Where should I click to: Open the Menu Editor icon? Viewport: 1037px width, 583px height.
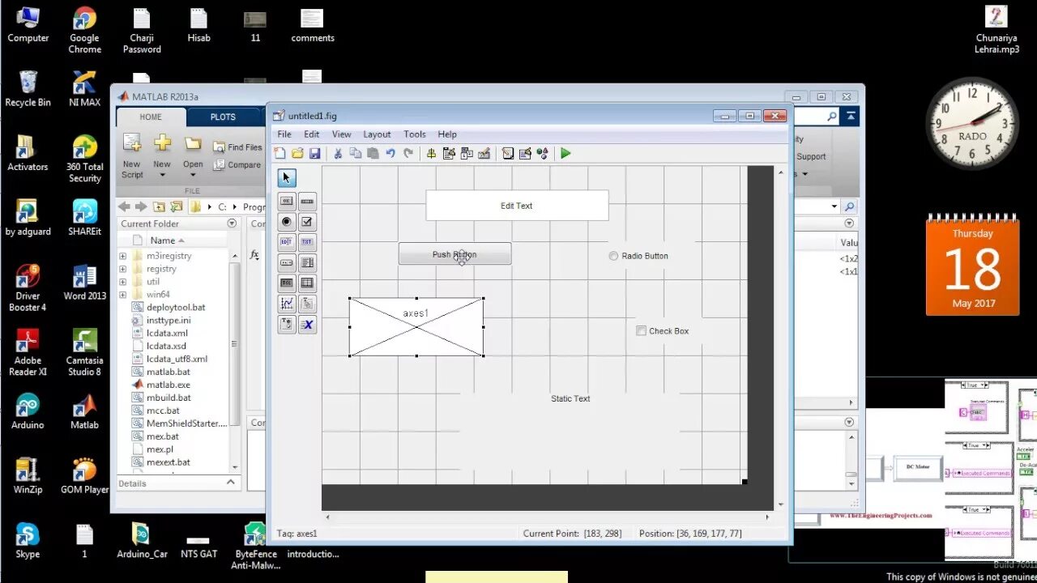tap(449, 153)
